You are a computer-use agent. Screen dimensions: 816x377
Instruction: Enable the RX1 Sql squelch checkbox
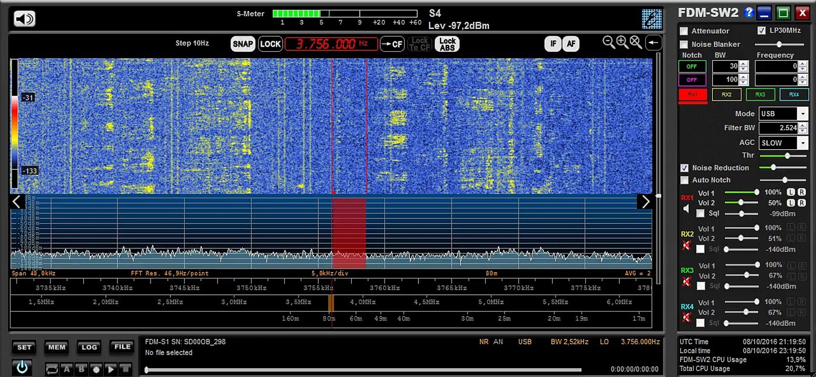[700, 214]
